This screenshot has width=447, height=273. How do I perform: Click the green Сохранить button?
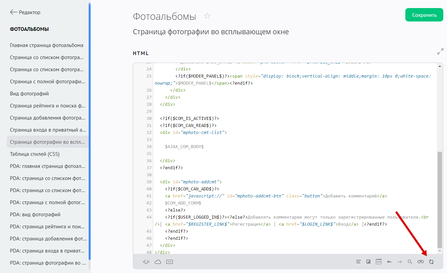[x=424, y=15]
